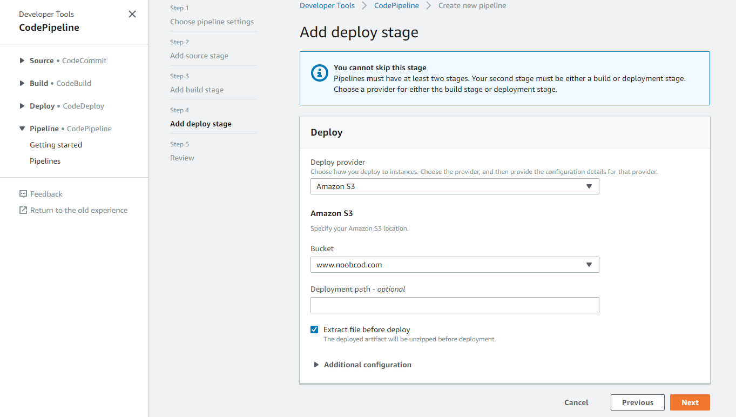Open the Developer Tools breadcrumb link
This screenshot has width=736, height=417.
pyautogui.click(x=327, y=5)
